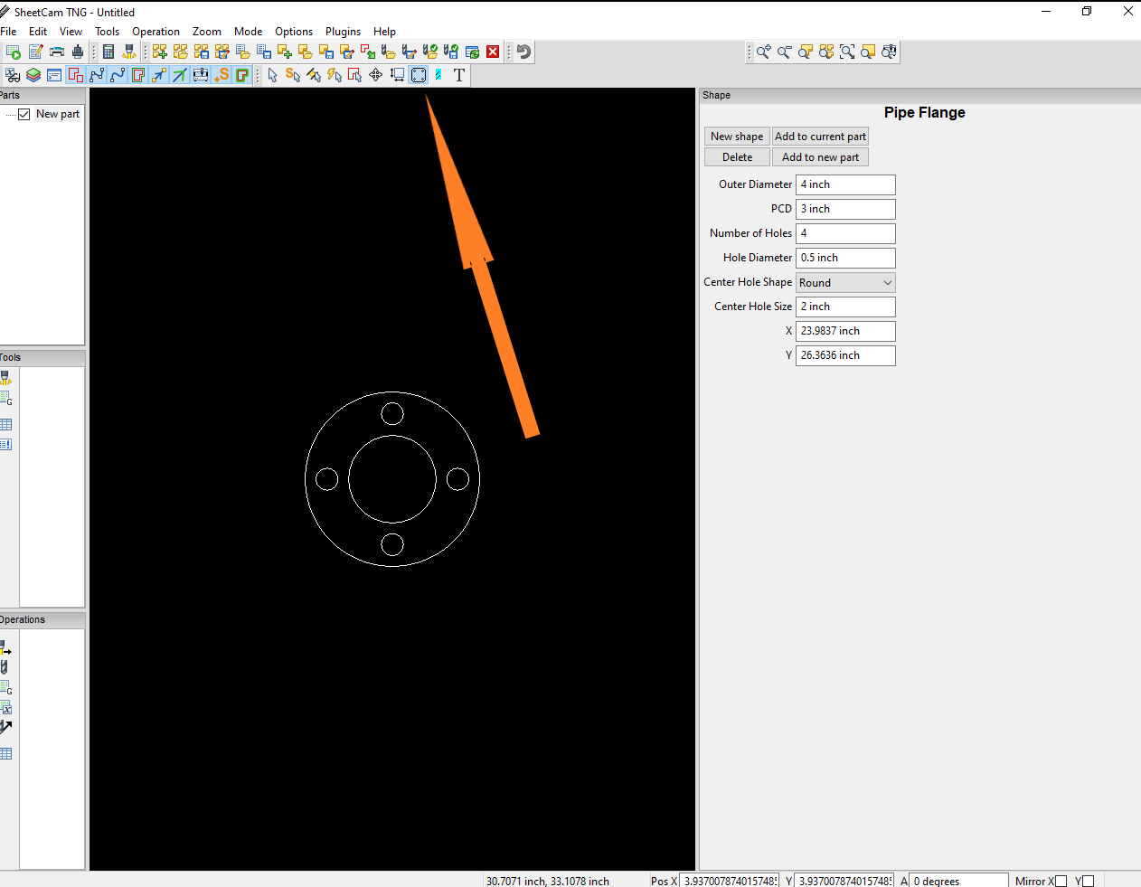Select the arrow pointer Edit tool
This screenshot has height=887, width=1141.
(272, 75)
